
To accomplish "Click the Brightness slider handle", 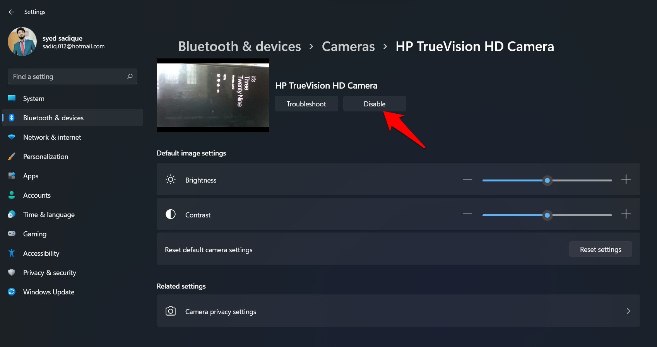I will (547, 180).
